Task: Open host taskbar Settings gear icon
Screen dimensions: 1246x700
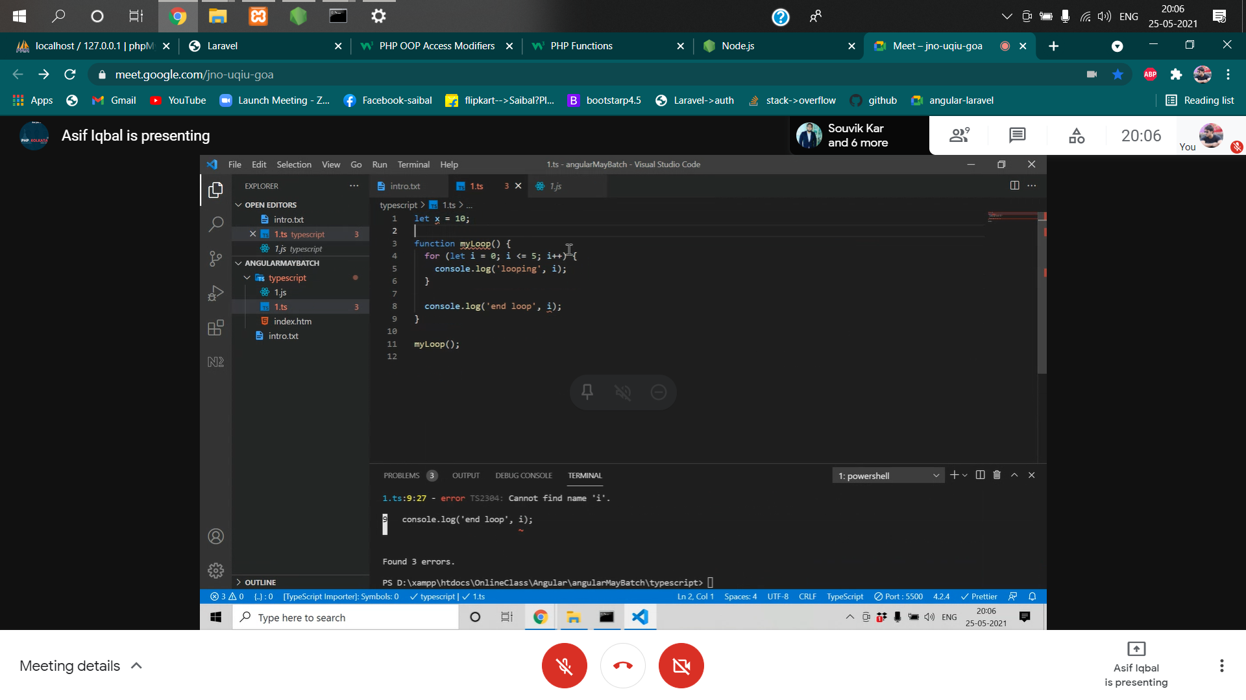Action: pos(378,16)
